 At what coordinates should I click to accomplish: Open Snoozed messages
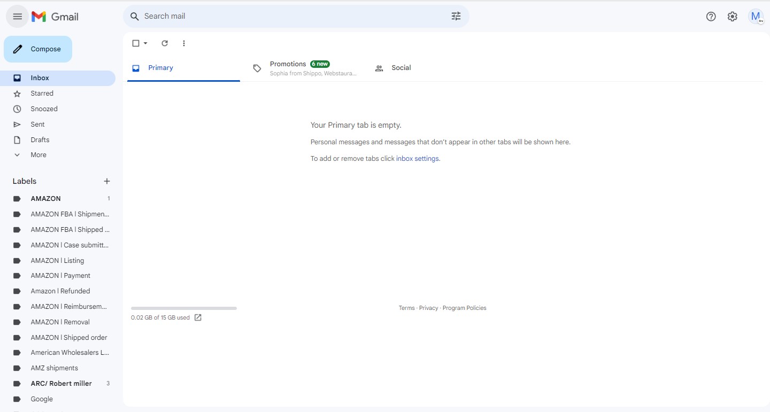pos(58,109)
